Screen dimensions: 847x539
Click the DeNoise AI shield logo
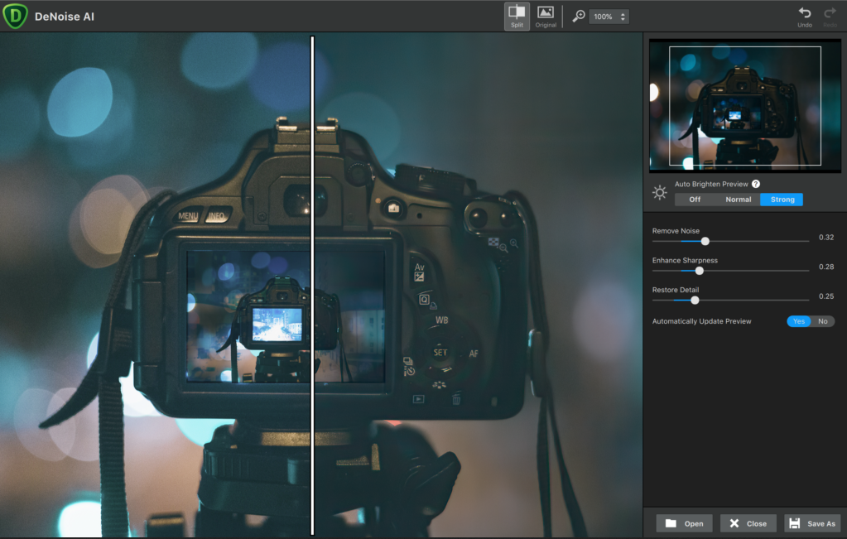(15, 17)
